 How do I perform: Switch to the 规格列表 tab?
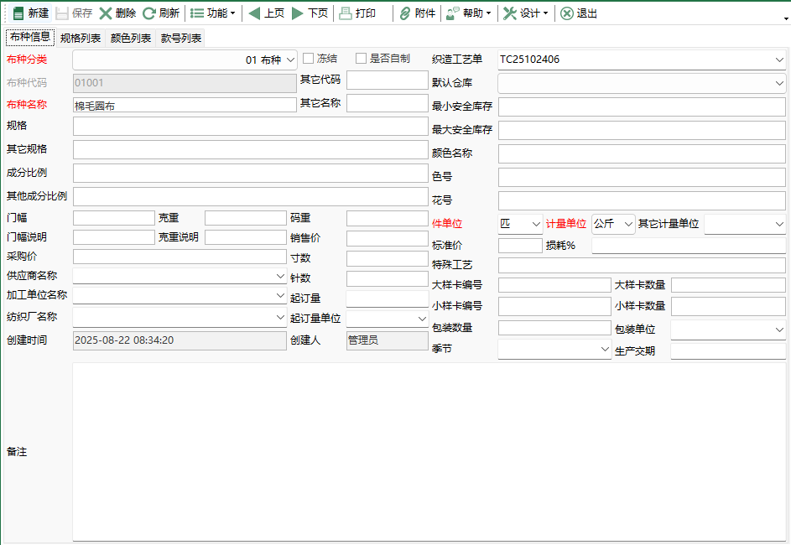(79, 37)
